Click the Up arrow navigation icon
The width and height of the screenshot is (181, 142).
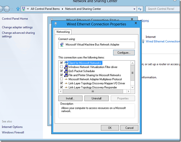pos(18,9)
